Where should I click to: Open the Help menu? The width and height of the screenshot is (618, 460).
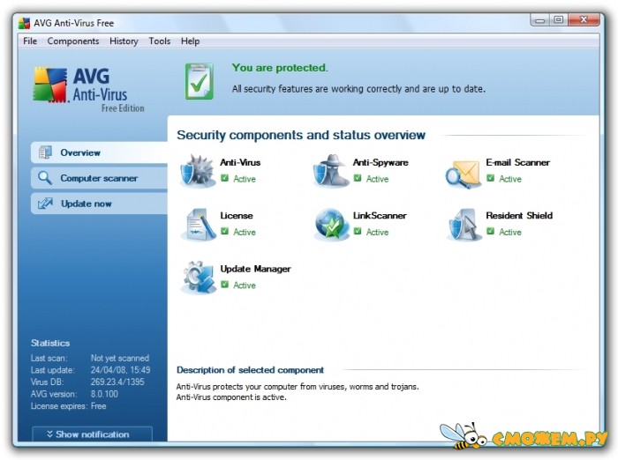point(190,41)
